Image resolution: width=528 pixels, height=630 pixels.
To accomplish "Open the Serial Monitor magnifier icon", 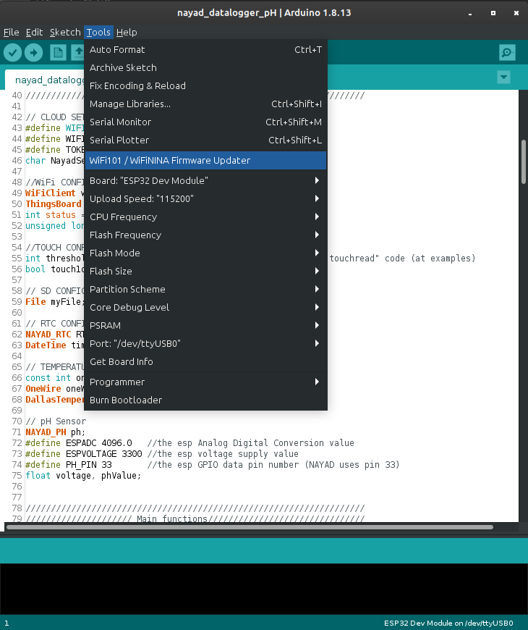I will [x=507, y=53].
